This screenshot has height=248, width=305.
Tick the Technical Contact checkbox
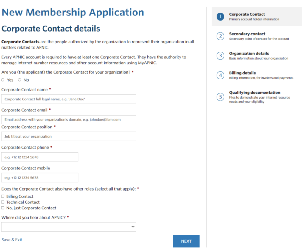tap(3, 202)
